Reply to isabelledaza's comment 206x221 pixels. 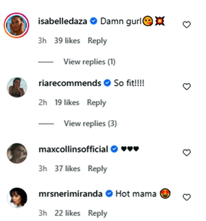click(x=97, y=41)
